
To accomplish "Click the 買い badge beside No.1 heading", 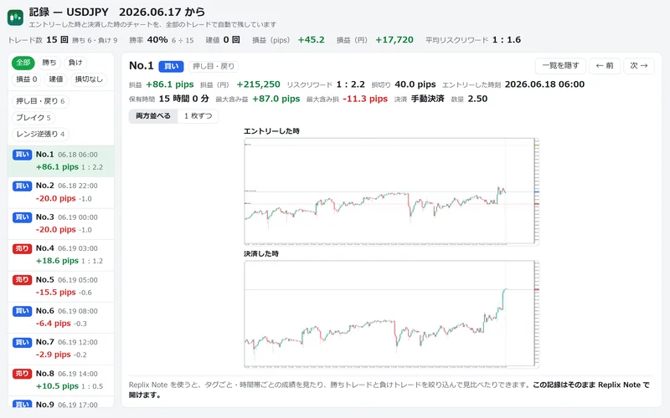I will pyautogui.click(x=171, y=67).
